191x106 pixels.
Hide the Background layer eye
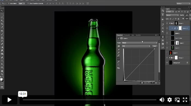pos(167,63)
